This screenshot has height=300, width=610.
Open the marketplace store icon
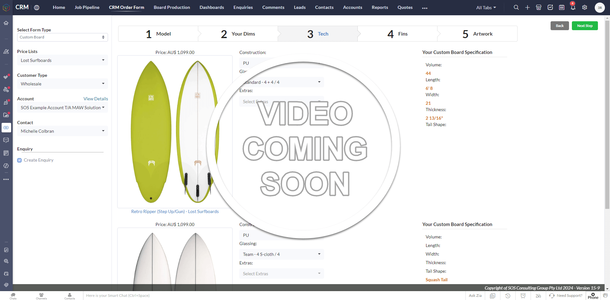539,7
